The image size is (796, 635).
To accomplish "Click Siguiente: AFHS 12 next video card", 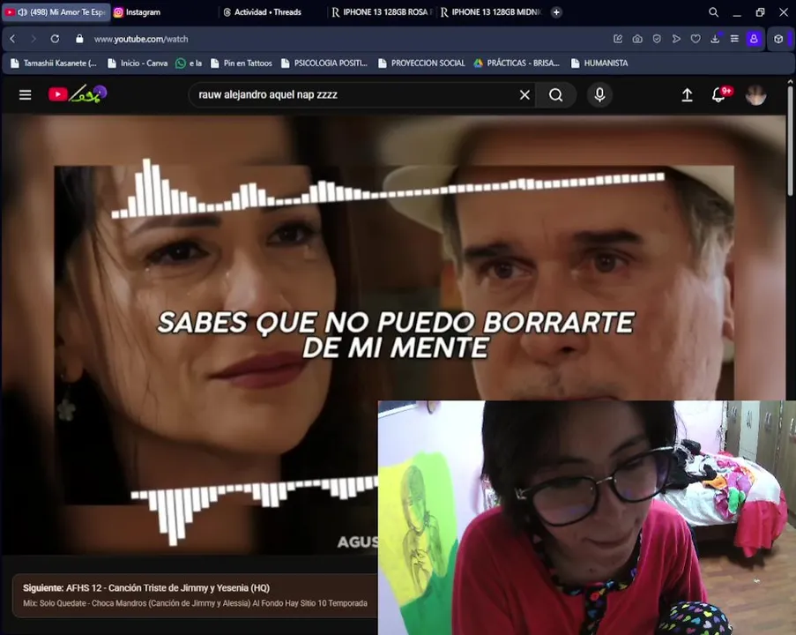I will pyautogui.click(x=195, y=595).
